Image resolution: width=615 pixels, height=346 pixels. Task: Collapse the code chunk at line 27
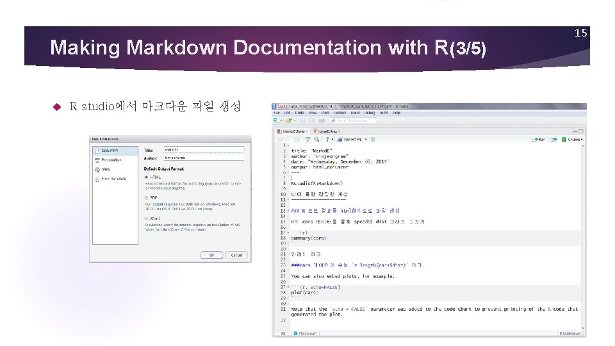coord(288,287)
